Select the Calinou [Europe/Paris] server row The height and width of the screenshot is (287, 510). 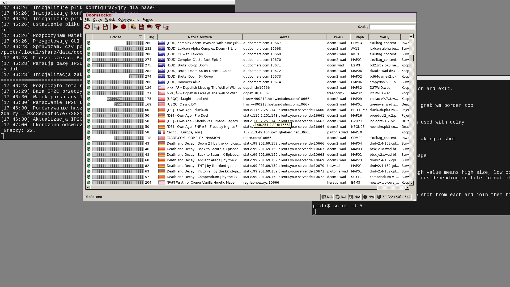[184, 132]
